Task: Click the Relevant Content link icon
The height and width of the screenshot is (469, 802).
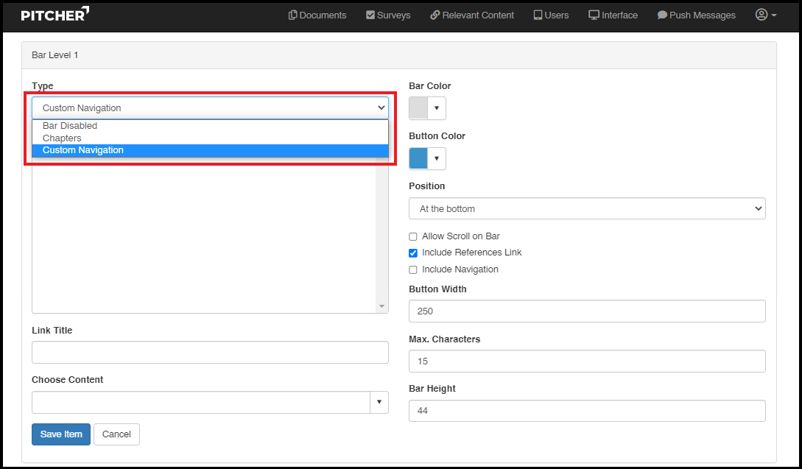Action: [435, 15]
